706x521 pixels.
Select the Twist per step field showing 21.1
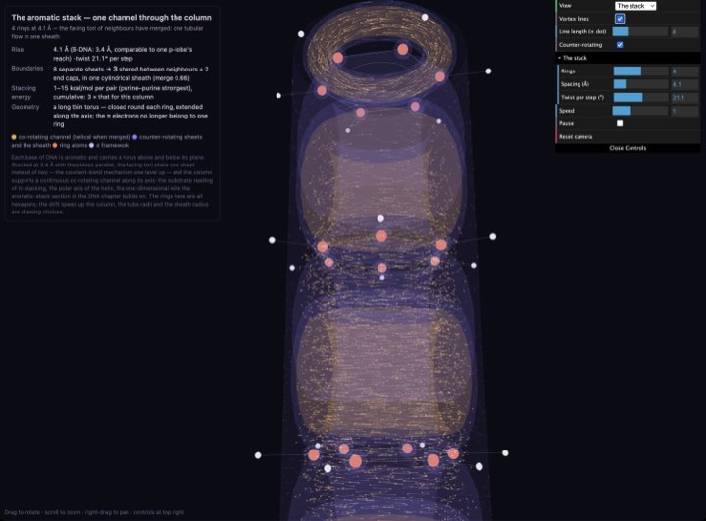coord(684,97)
